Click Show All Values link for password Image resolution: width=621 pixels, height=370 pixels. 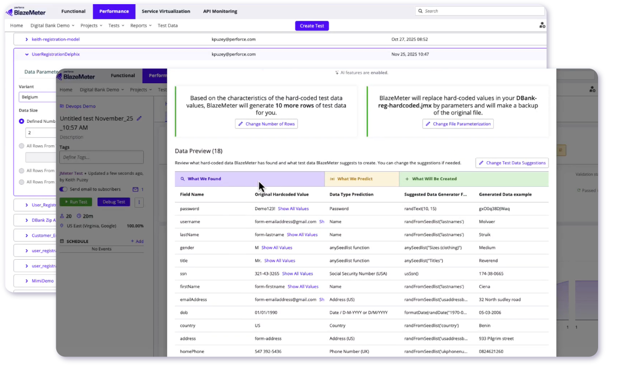293,209
